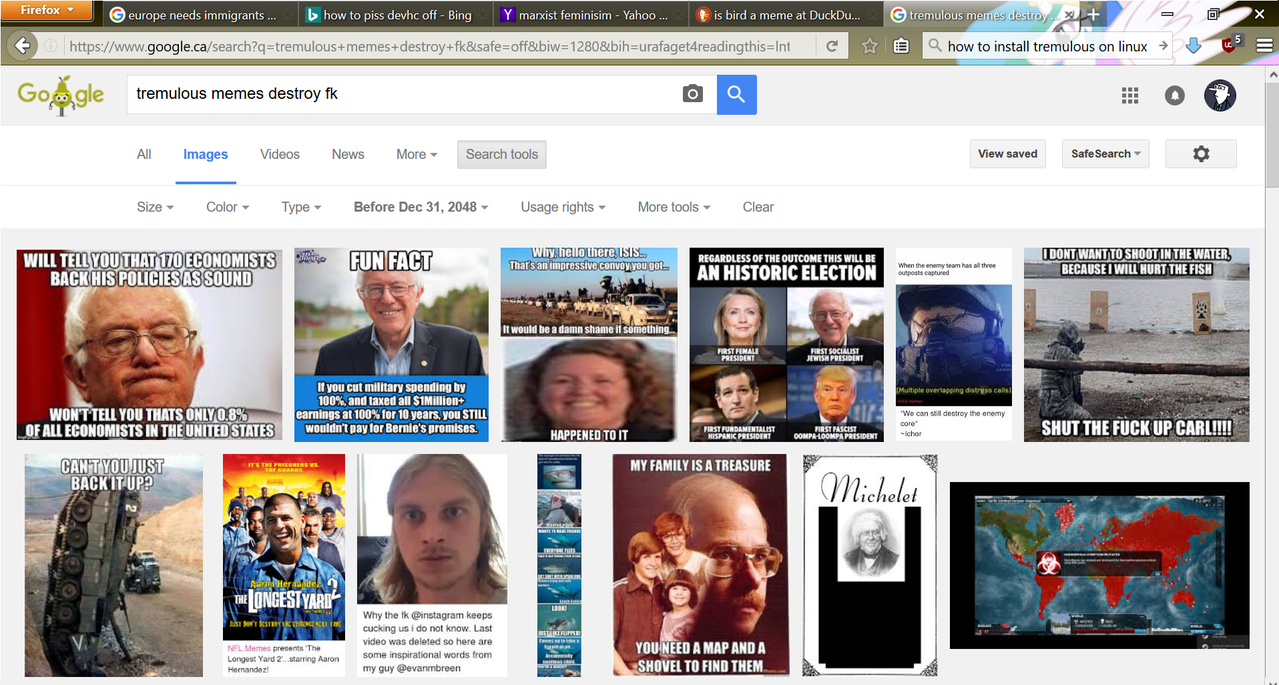Open the Google apps grid

[x=1129, y=95]
